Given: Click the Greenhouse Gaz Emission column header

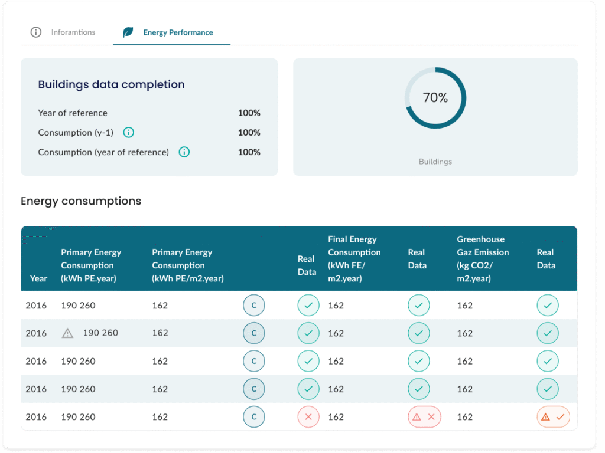Looking at the screenshot, I should [x=483, y=259].
